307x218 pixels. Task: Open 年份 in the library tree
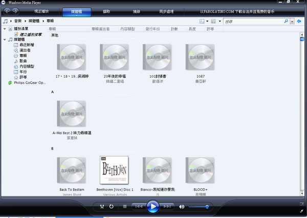(23, 72)
